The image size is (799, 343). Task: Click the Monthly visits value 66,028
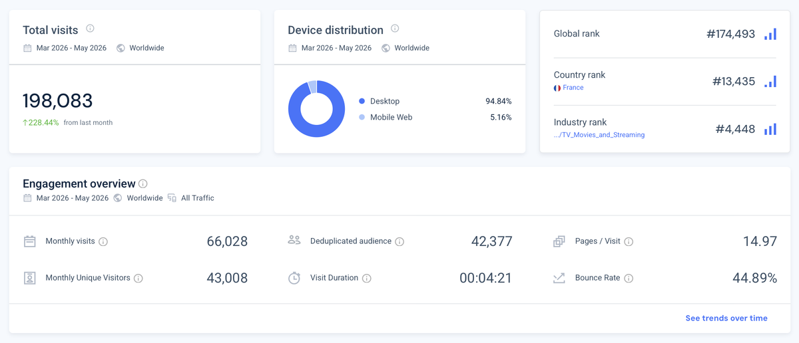pos(227,241)
